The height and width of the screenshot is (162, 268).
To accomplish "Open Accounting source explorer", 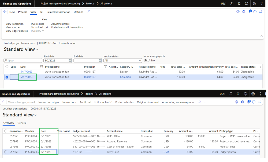I will pos(178,102).
